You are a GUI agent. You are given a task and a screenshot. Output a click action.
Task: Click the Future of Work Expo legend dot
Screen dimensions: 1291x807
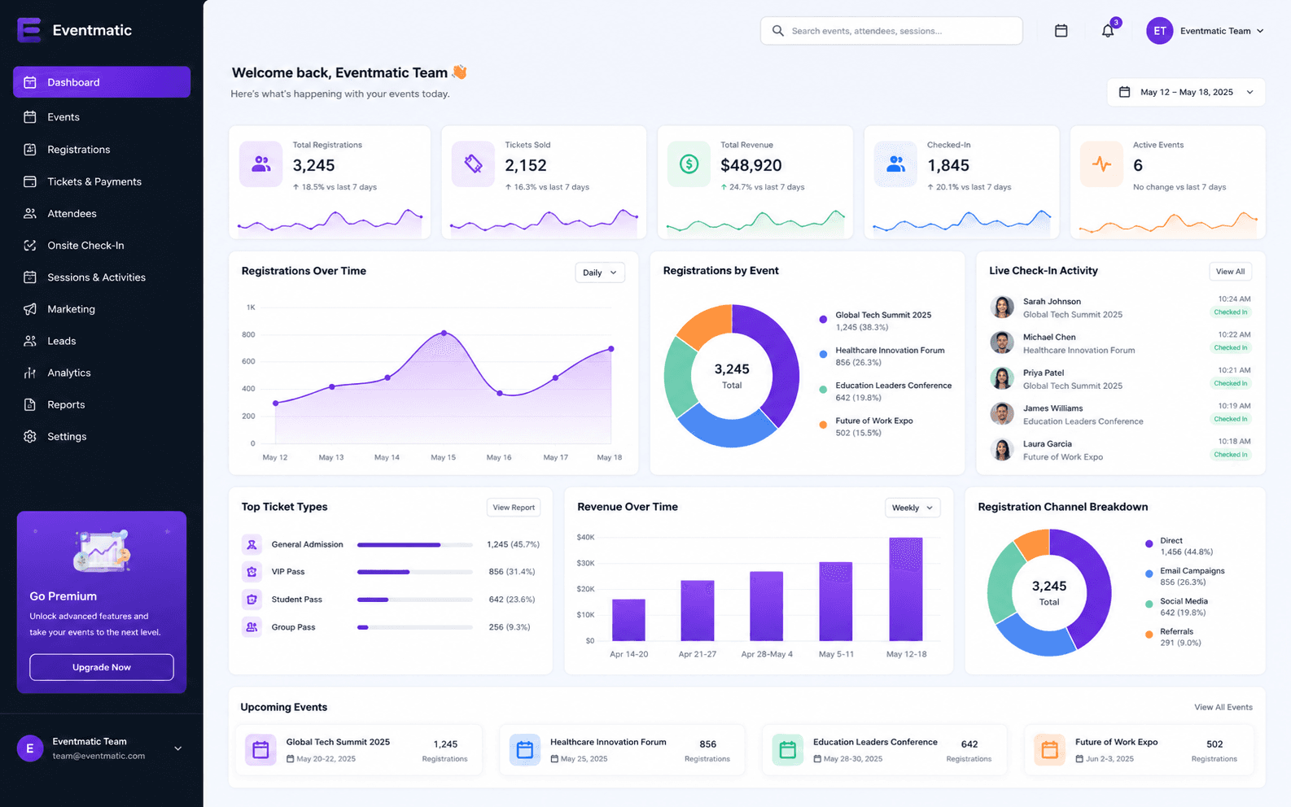tap(823, 425)
